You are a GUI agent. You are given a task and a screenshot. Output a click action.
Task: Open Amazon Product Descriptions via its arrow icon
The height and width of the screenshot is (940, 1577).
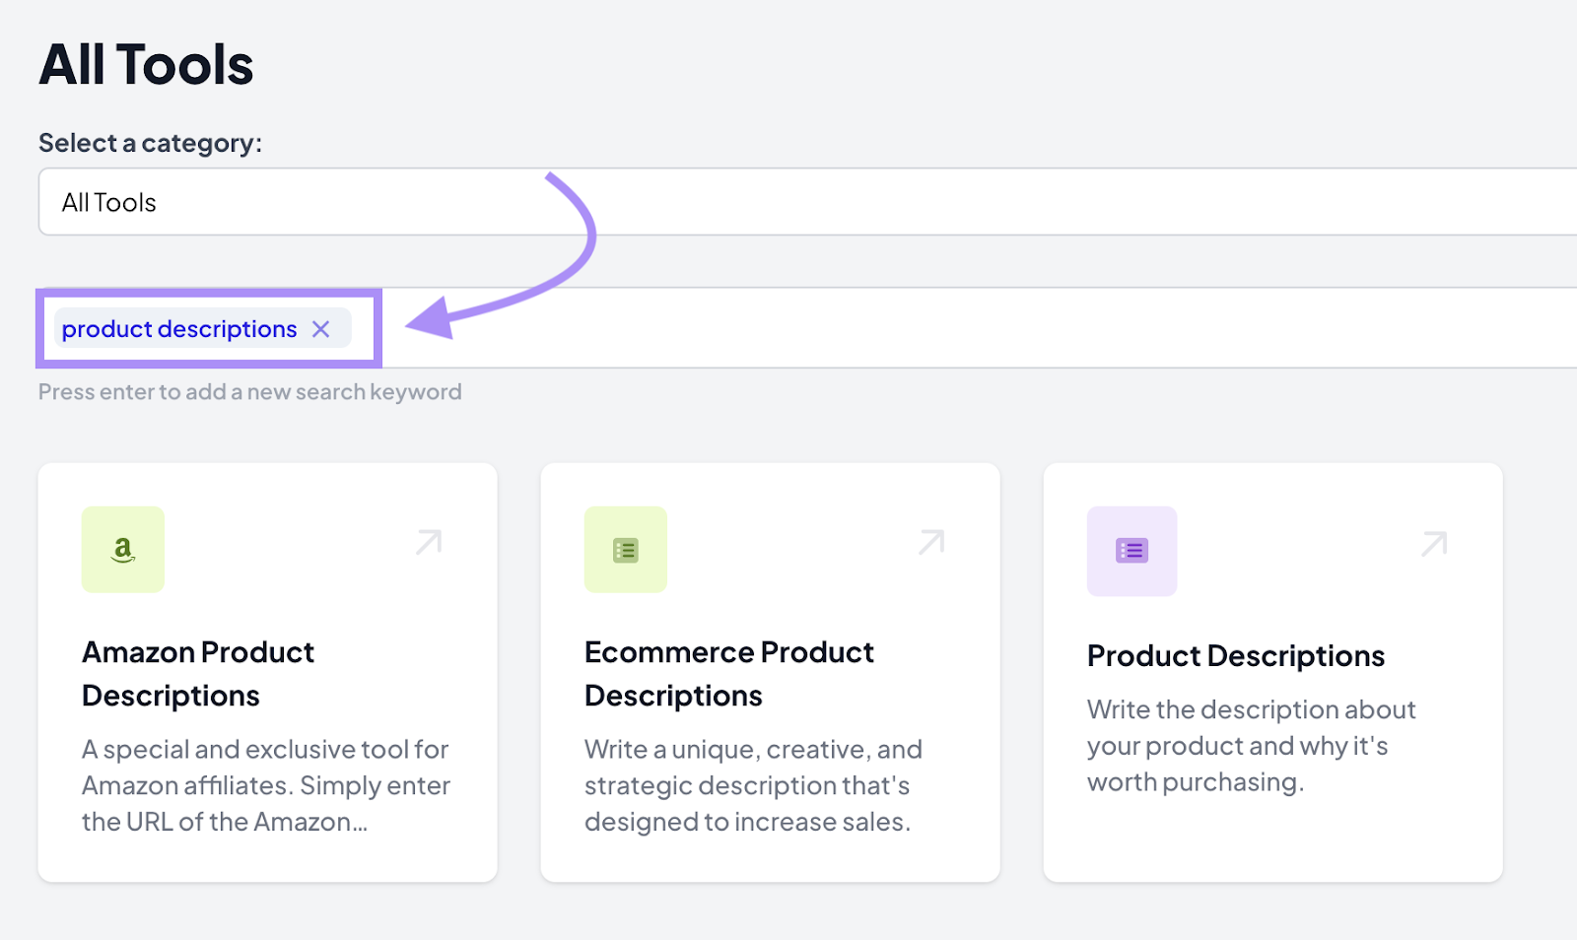428,540
